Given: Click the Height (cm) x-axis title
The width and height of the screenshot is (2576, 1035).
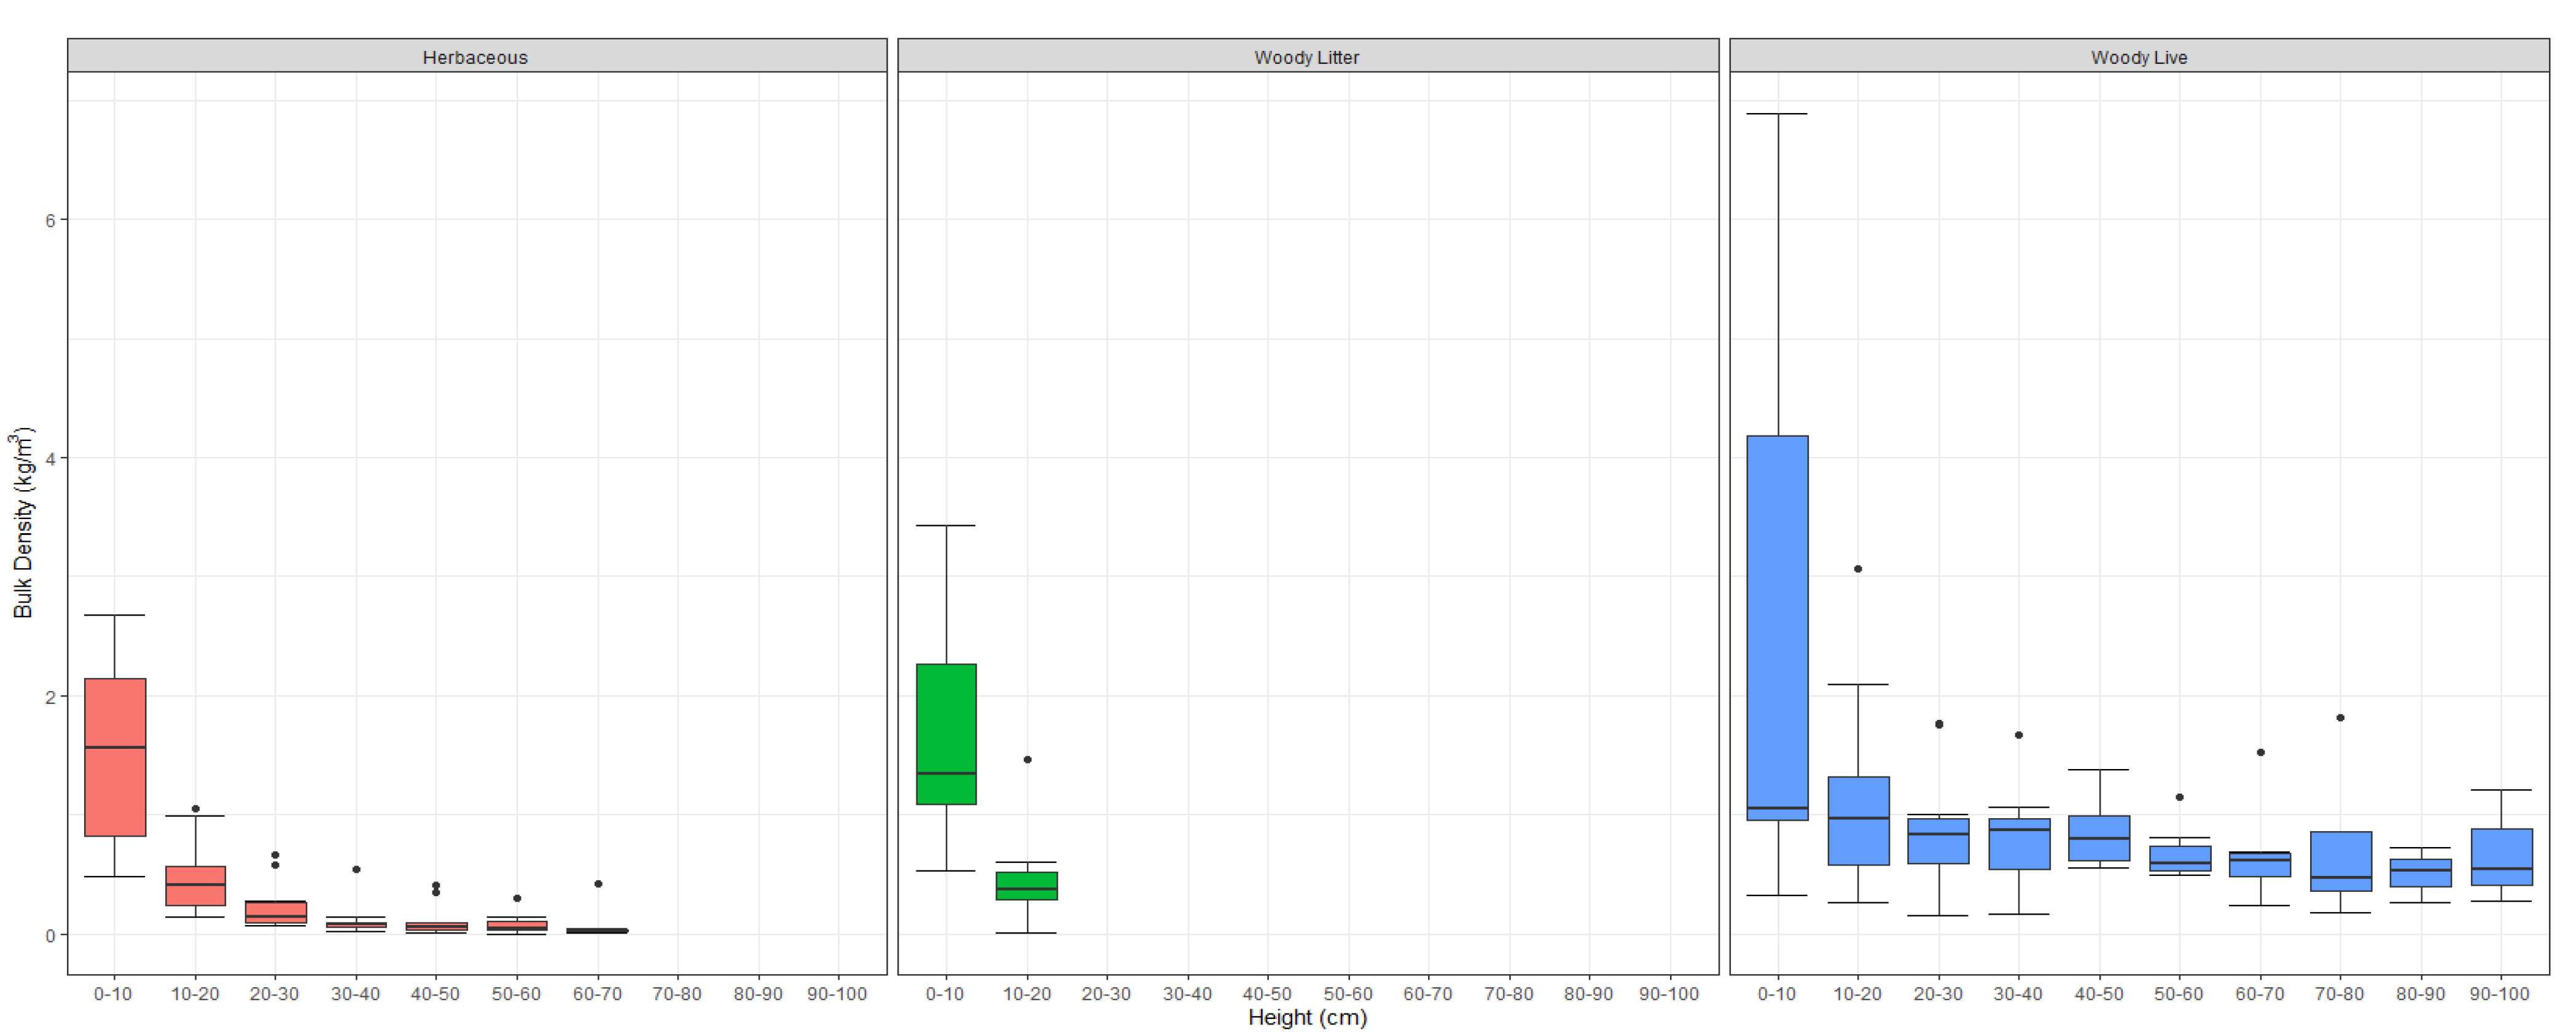Looking at the screenshot, I should (x=1307, y=1017).
